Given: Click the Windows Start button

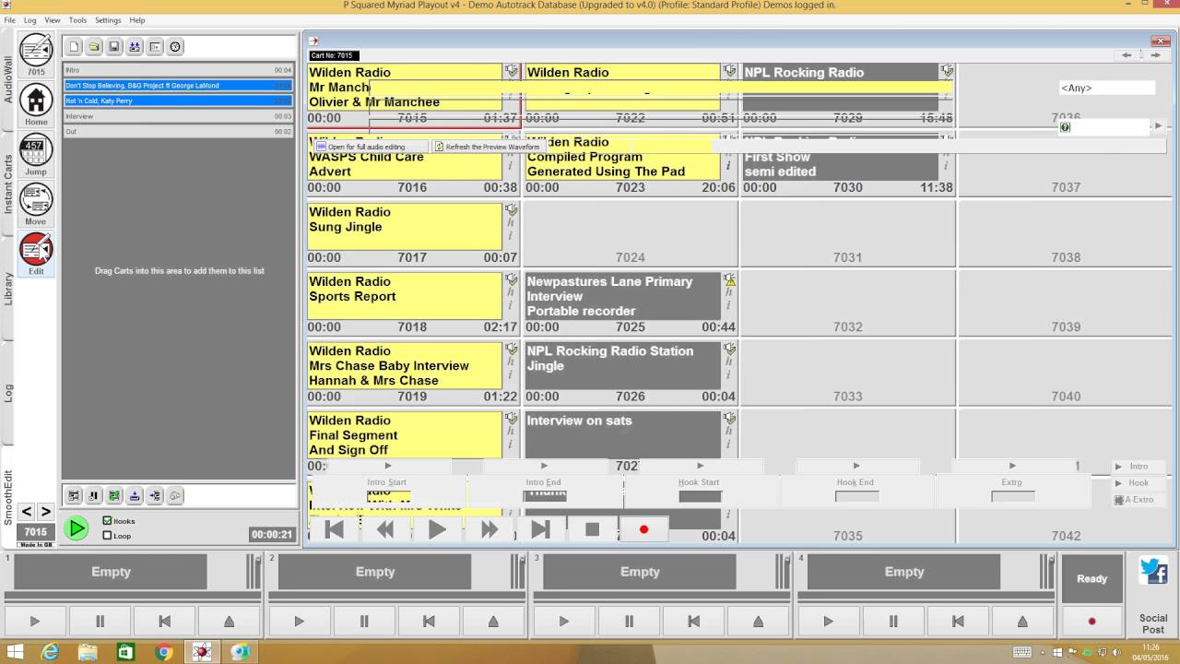Looking at the screenshot, I should [x=13, y=652].
